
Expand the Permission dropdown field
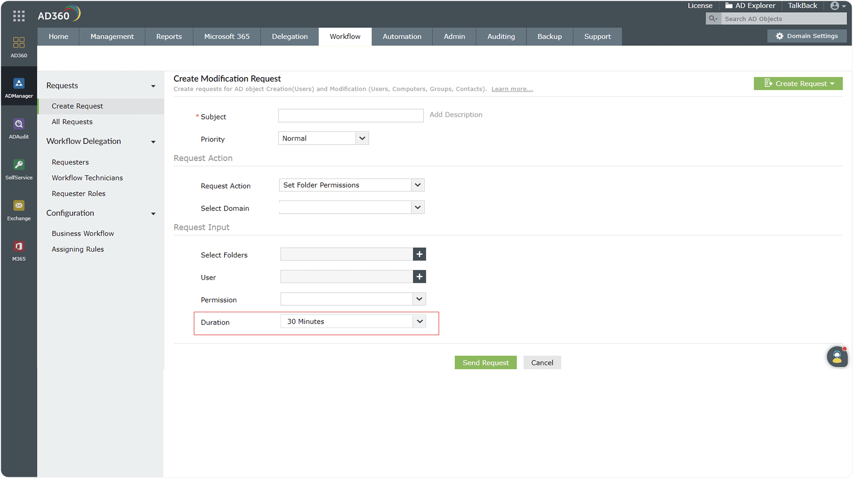pos(419,299)
